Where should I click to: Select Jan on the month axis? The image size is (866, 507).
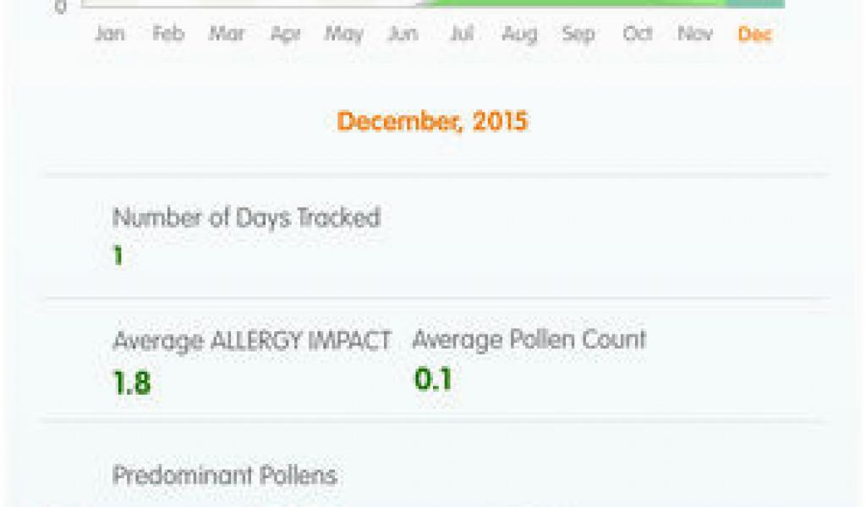click(x=110, y=34)
